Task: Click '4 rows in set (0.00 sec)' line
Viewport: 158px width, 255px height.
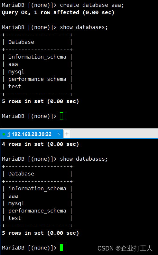Action: click(x=40, y=144)
